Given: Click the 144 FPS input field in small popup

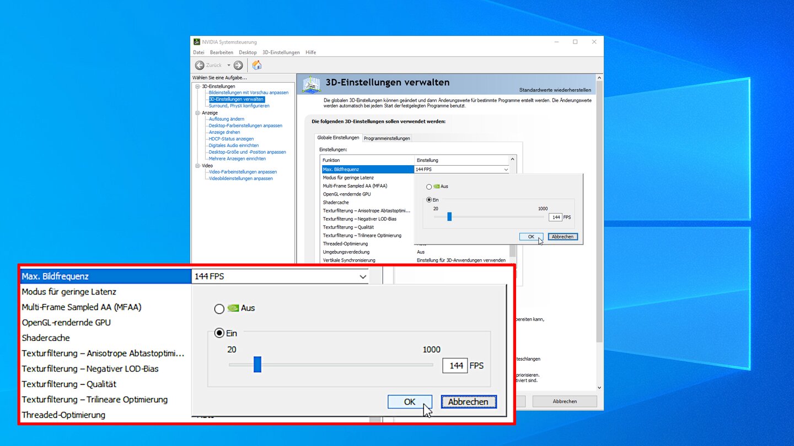Looking at the screenshot, I should tap(555, 217).
